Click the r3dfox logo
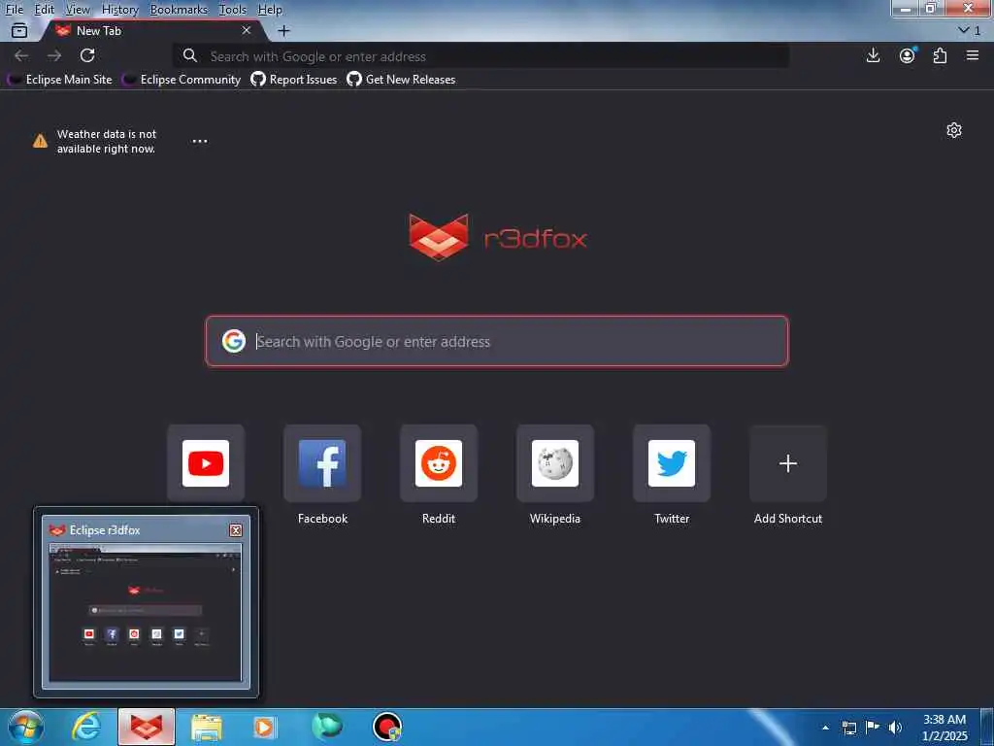 point(498,238)
